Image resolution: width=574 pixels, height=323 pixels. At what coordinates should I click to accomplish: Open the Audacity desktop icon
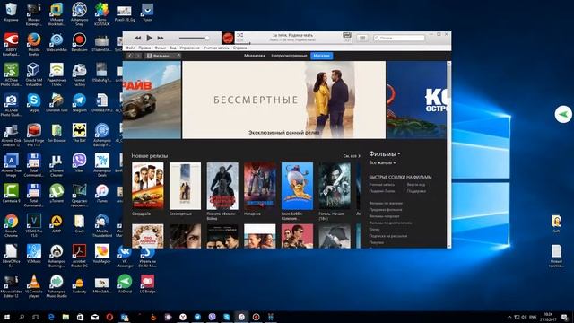coord(79,284)
